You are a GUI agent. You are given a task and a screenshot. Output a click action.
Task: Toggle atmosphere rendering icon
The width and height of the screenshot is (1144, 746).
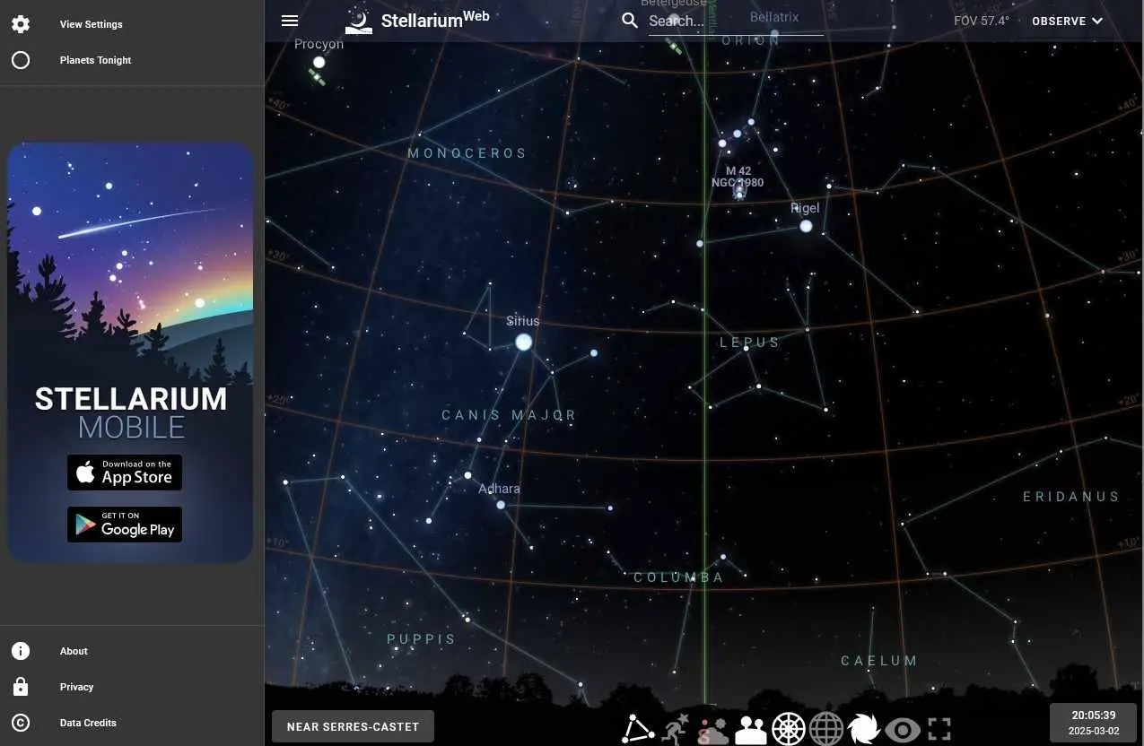point(713,730)
